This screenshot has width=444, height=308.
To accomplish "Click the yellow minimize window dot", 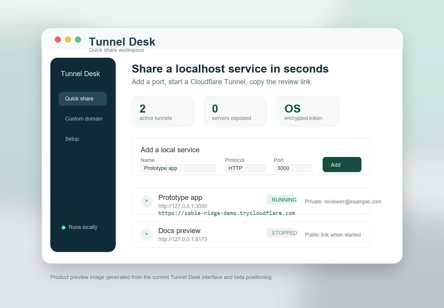I will pos(68,39).
